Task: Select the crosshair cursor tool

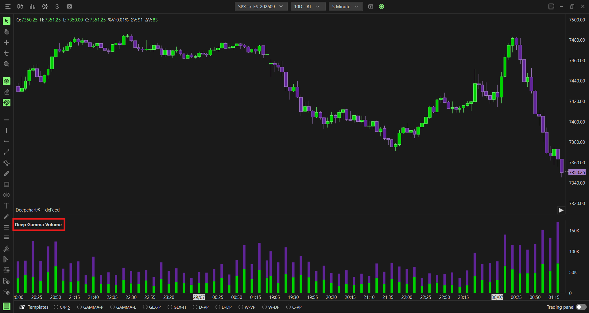Action: click(6, 43)
